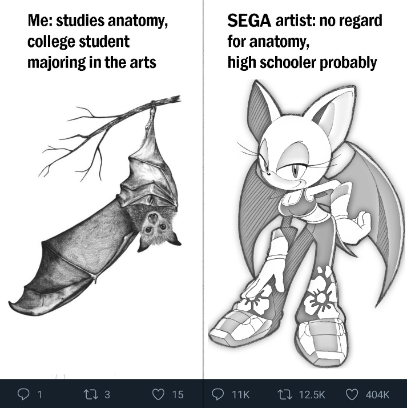The image size is (407, 408).
Task: Click the retweet icon on the left tweet
Action: coord(91,394)
